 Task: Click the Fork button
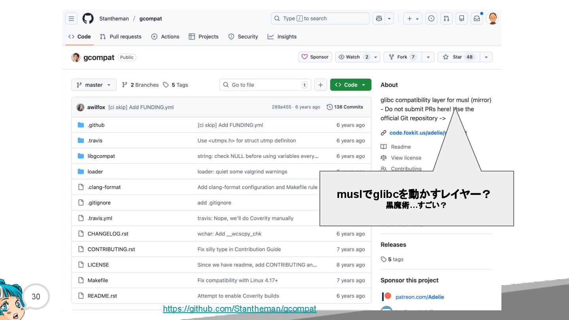point(403,57)
